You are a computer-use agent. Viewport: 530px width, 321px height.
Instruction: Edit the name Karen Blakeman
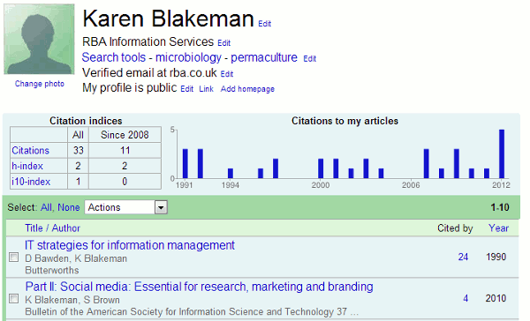pos(265,24)
